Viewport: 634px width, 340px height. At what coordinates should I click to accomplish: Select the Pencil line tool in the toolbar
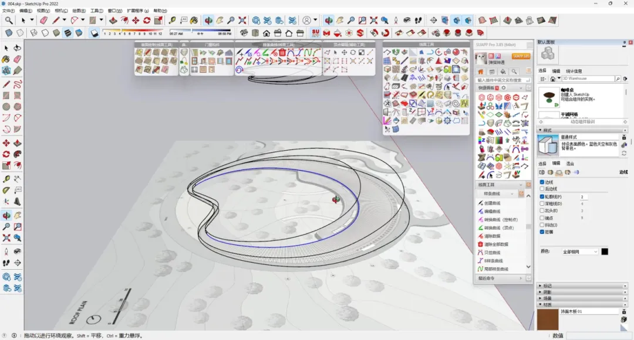point(55,19)
